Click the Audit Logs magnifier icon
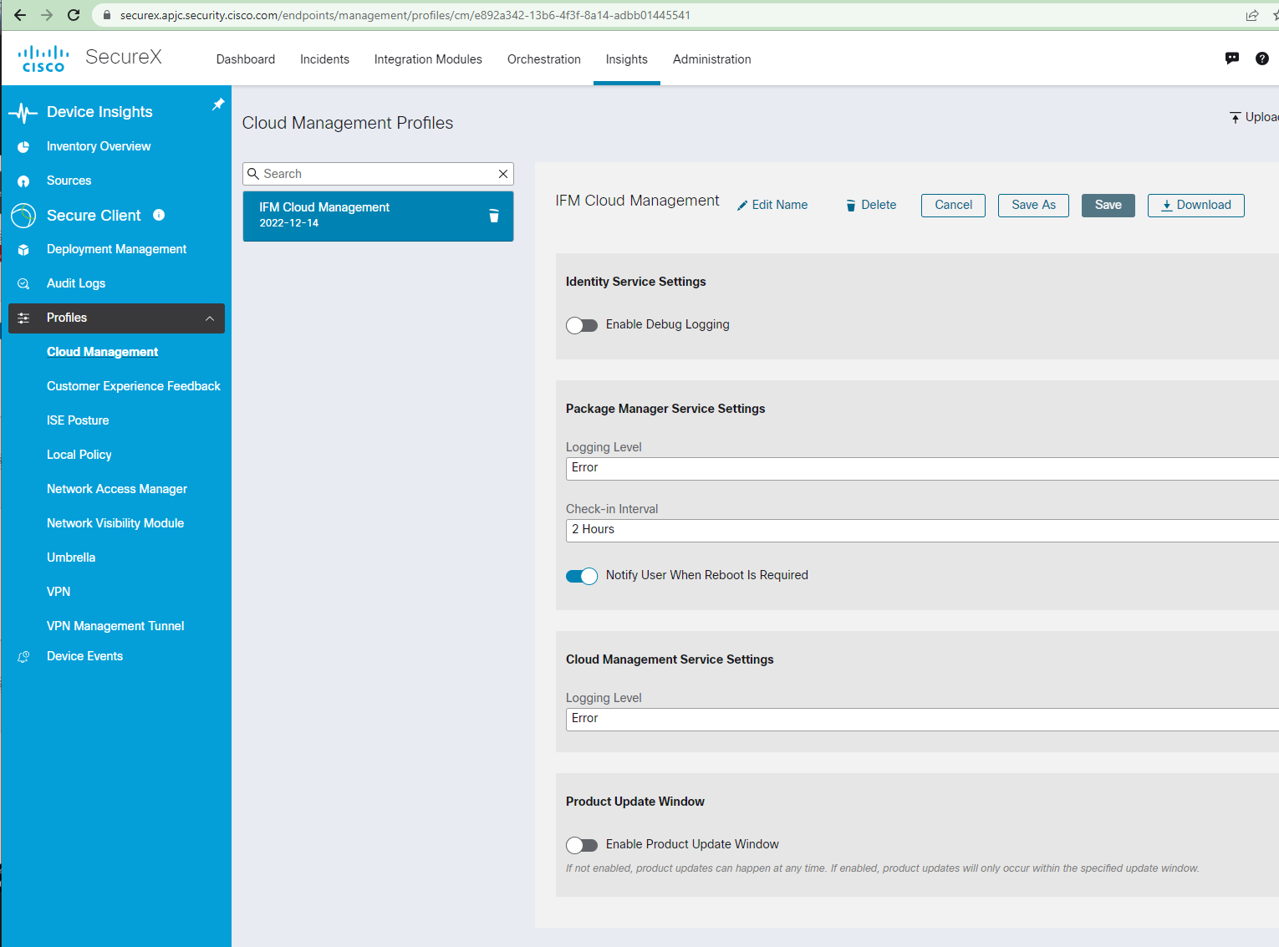This screenshot has width=1279, height=947. 23,283
